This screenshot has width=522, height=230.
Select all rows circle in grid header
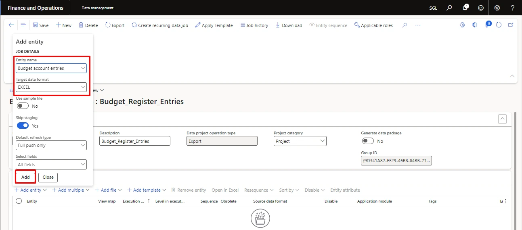[x=19, y=201]
